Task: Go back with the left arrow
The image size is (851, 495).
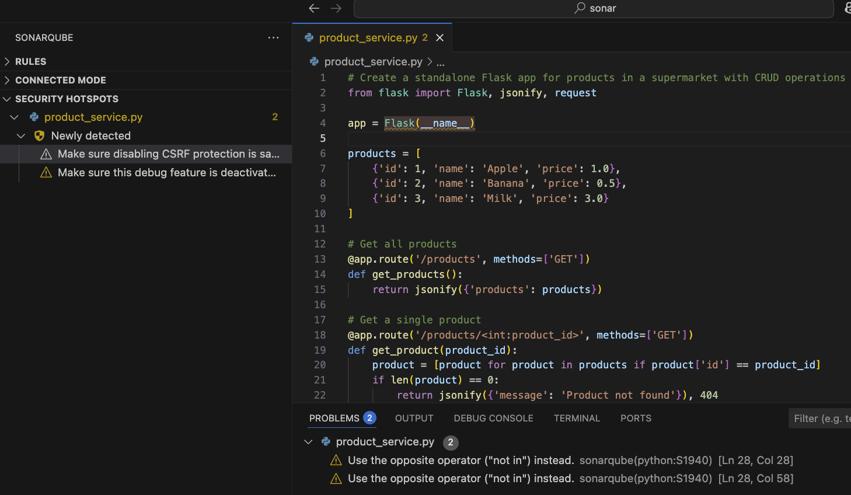Action: pyautogui.click(x=314, y=8)
